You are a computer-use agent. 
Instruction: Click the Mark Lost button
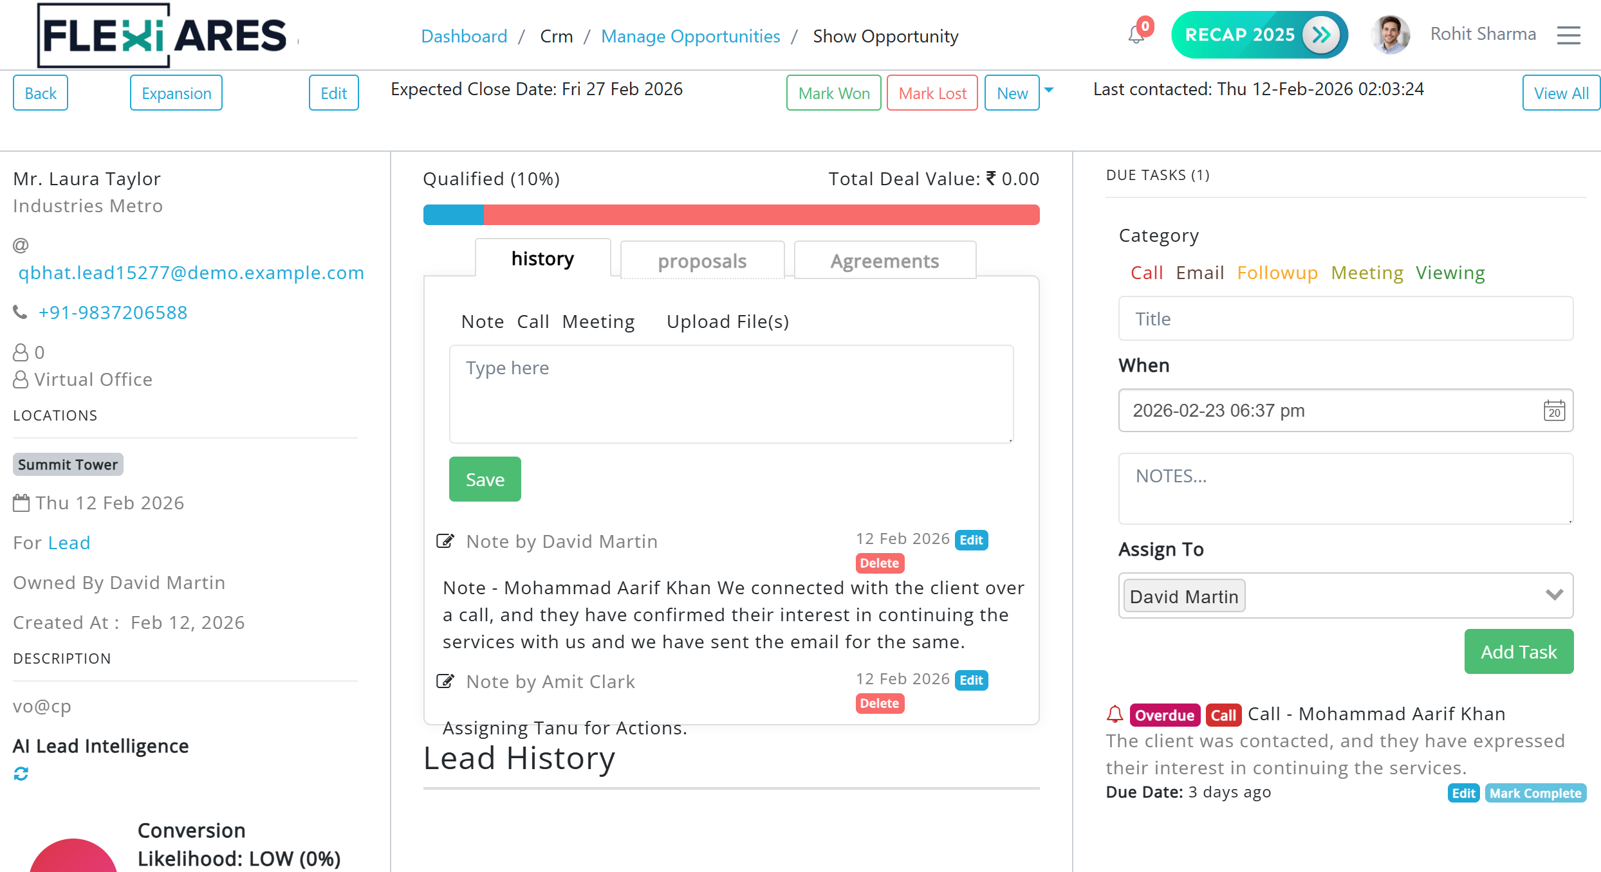coord(932,93)
